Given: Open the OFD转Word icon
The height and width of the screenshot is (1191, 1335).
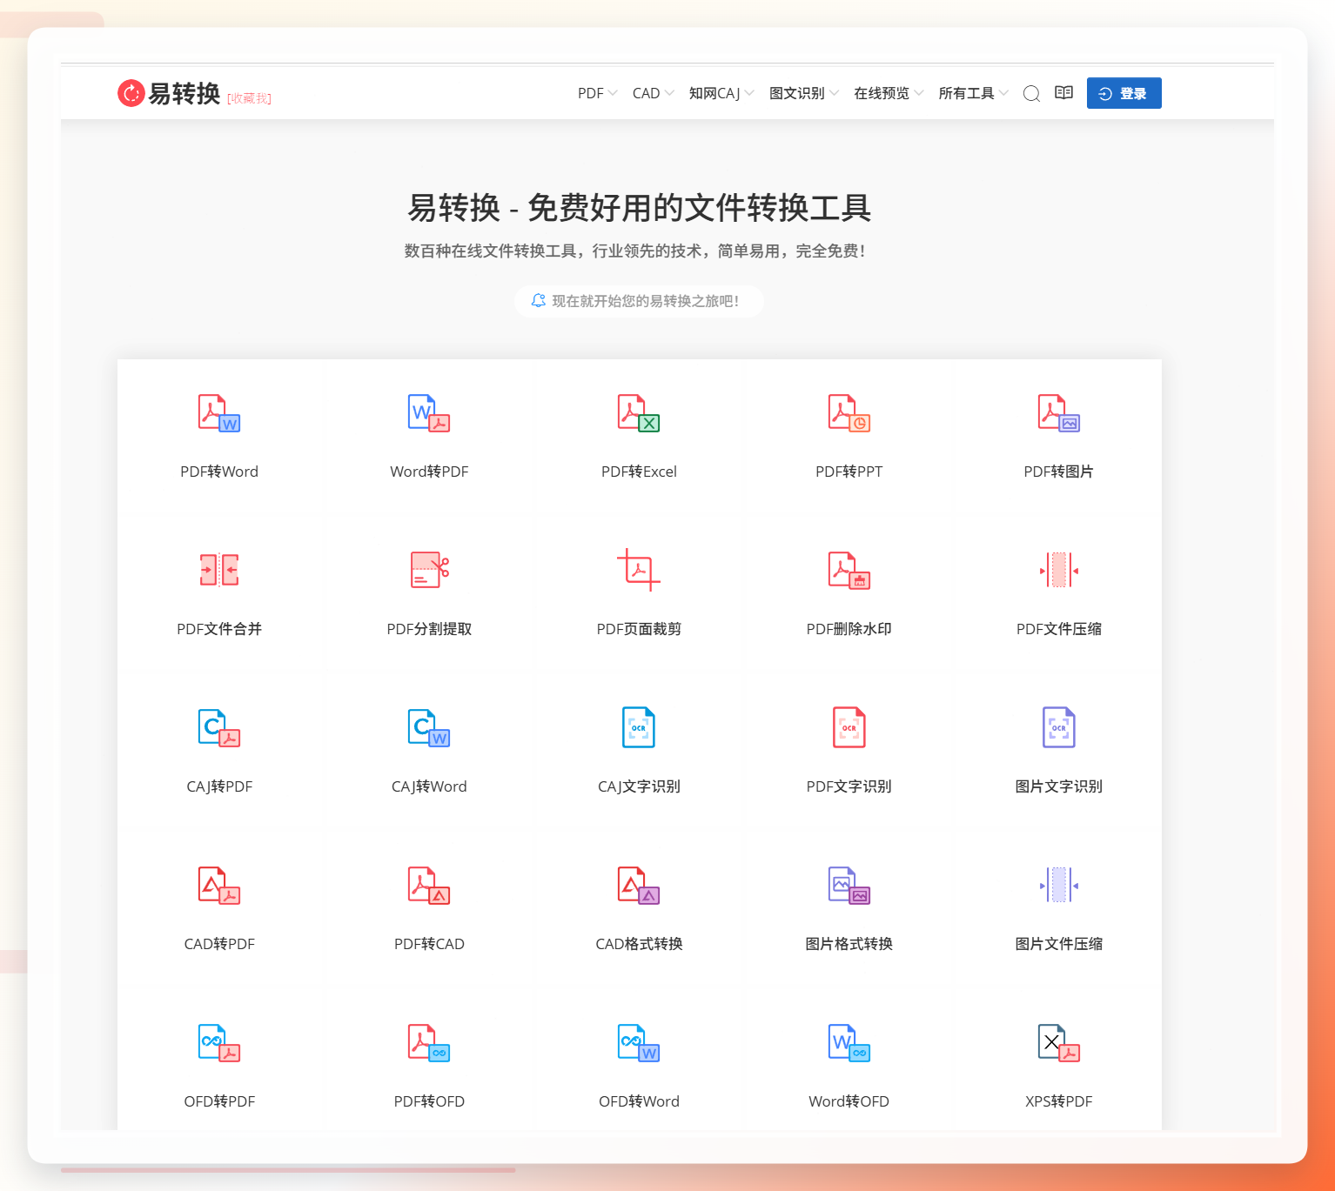Looking at the screenshot, I should [x=639, y=1043].
